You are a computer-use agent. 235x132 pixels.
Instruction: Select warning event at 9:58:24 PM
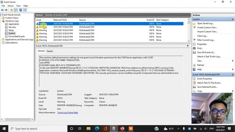coord(109,27)
